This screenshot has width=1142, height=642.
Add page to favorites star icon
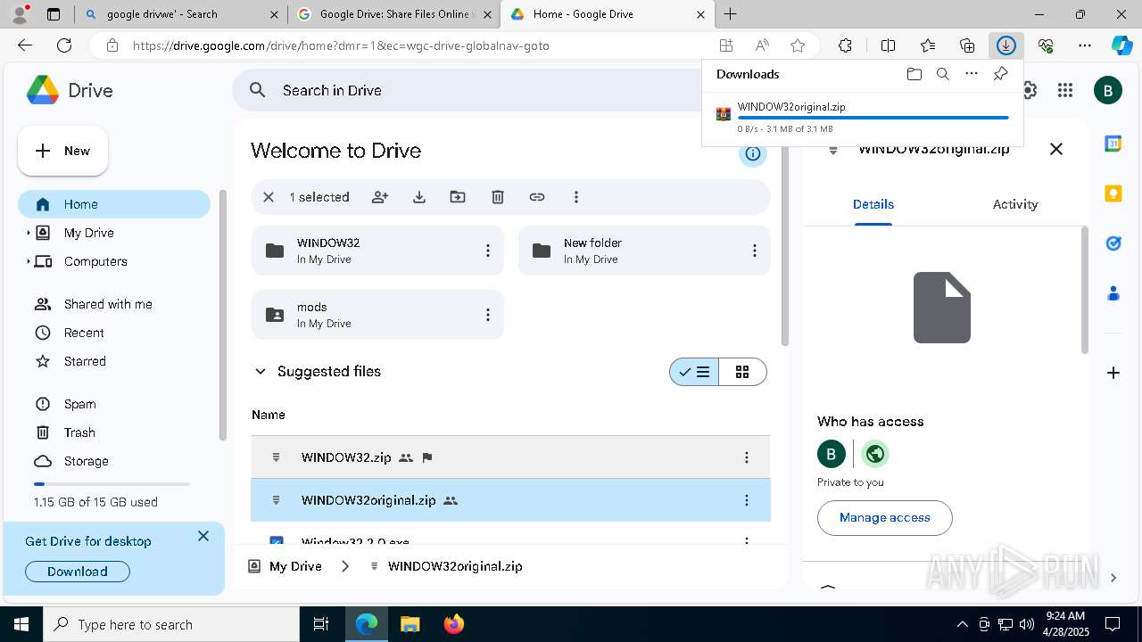coord(798,45)
